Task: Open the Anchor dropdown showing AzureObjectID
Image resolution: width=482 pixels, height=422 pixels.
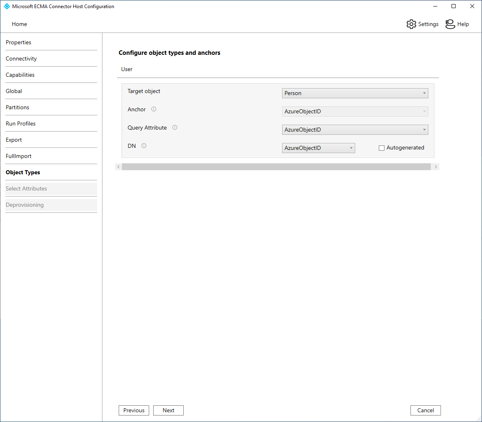Action: (x=355, y=111)
